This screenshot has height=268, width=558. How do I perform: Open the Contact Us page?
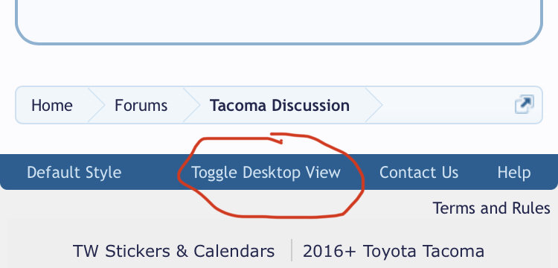point(418,173)
